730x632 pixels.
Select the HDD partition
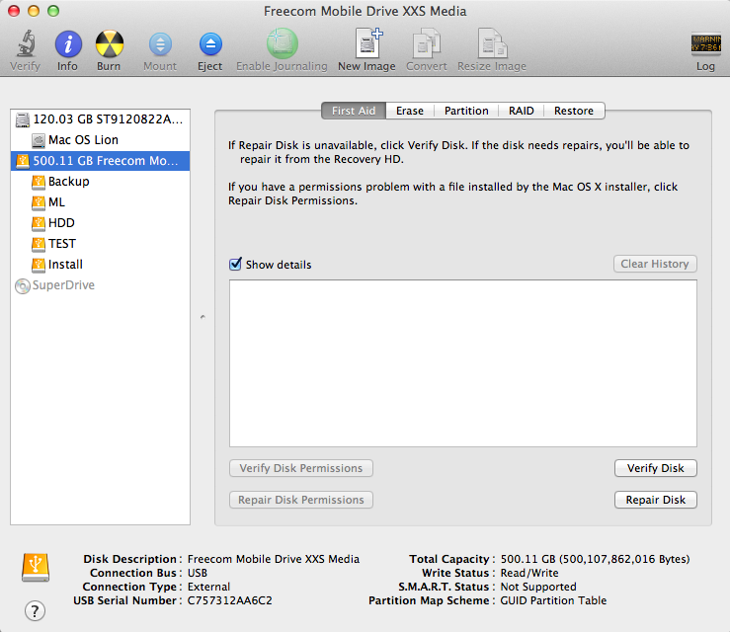coord(100,223)
